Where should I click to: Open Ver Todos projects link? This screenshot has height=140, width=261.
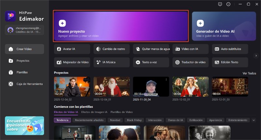click(249, 73)
